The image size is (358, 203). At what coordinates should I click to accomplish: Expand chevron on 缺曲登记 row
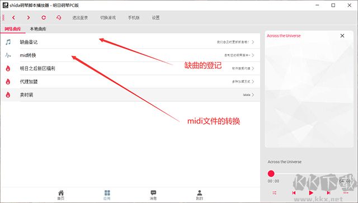[x=253, y=42]
